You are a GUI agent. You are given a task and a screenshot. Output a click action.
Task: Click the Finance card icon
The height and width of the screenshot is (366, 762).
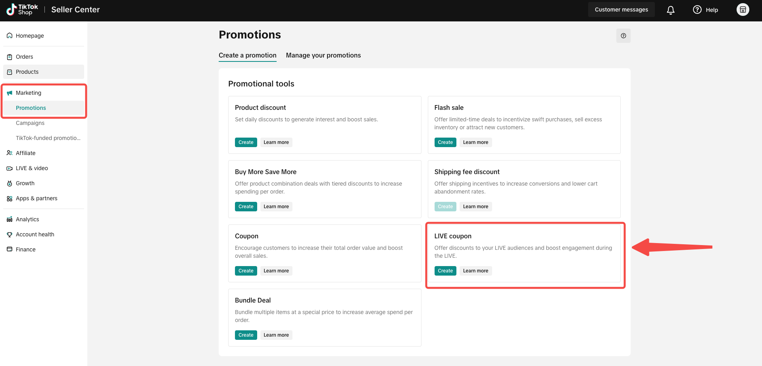tap(10, 249)
